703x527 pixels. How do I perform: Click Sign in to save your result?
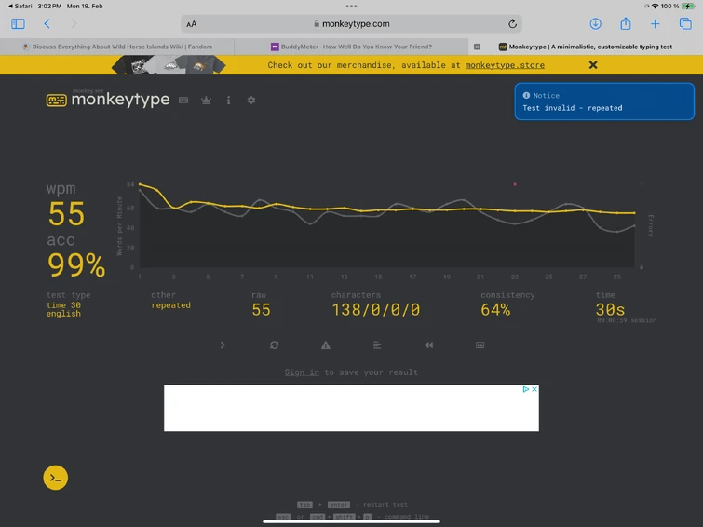(302, 372)
